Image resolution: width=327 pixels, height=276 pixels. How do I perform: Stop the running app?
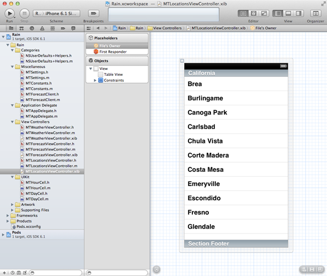(x=25, y=14)
